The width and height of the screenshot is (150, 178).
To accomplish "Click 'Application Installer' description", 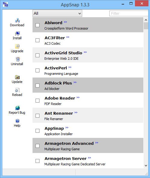I will (x=58, y=134).
